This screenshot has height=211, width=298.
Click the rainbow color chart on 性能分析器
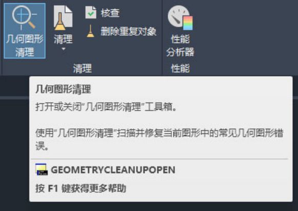[188, 23]
